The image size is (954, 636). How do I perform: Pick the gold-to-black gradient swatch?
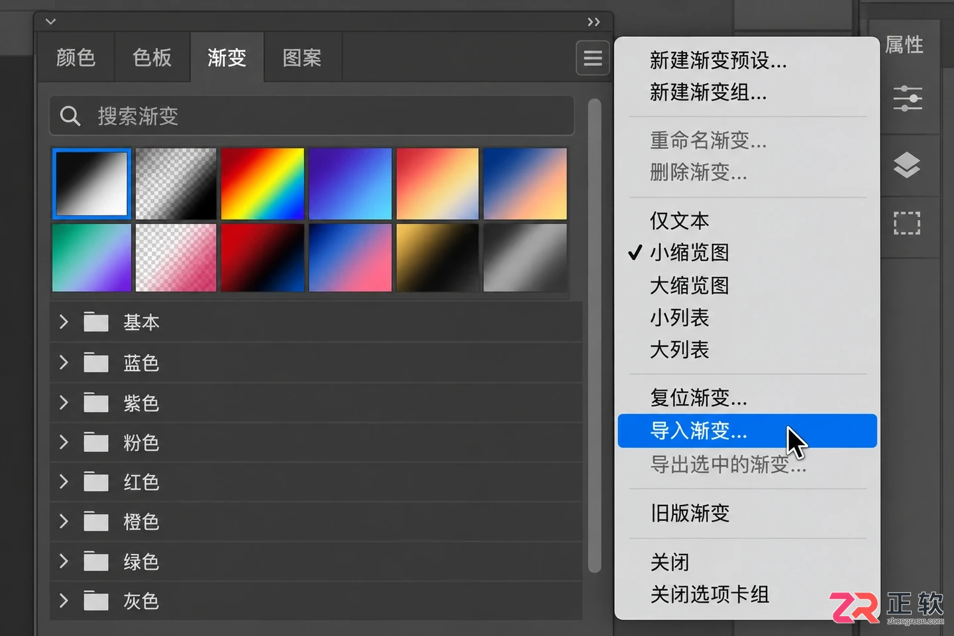pos(437,258)
